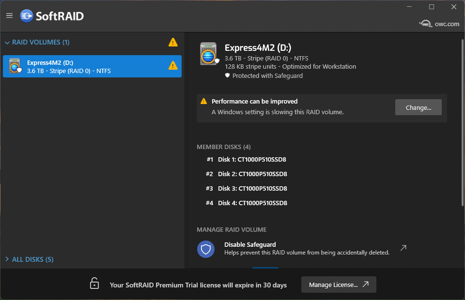Click the Express4M2 volume icon in sidebar
Viewport: 465px width, 300px height.
[x=15, y=66]
